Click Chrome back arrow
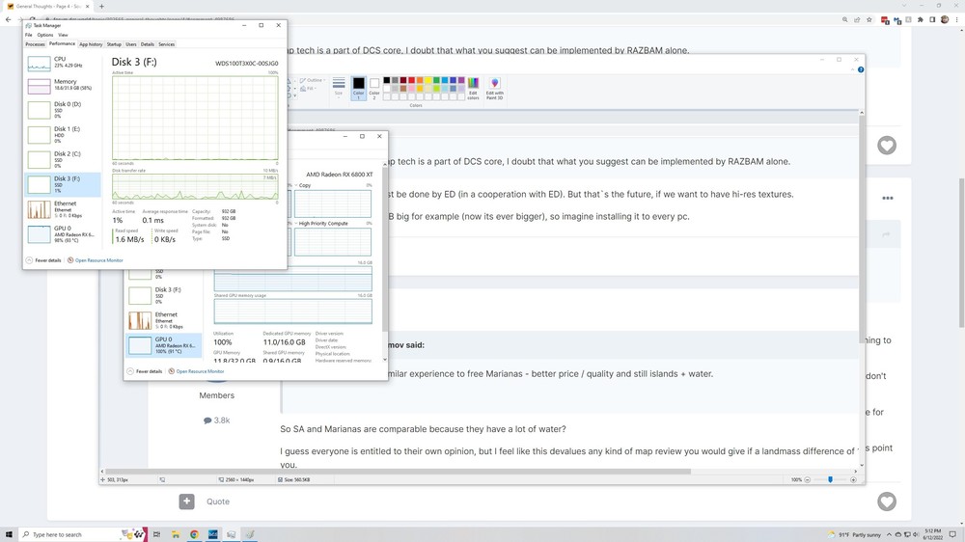This screenshot has height=542, width=965. (x=8, y=19)
